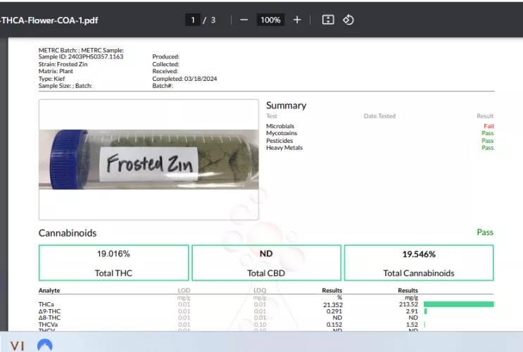Screen dimensions: 523x352
Task: Click the Summary heading
Action: 286,106
